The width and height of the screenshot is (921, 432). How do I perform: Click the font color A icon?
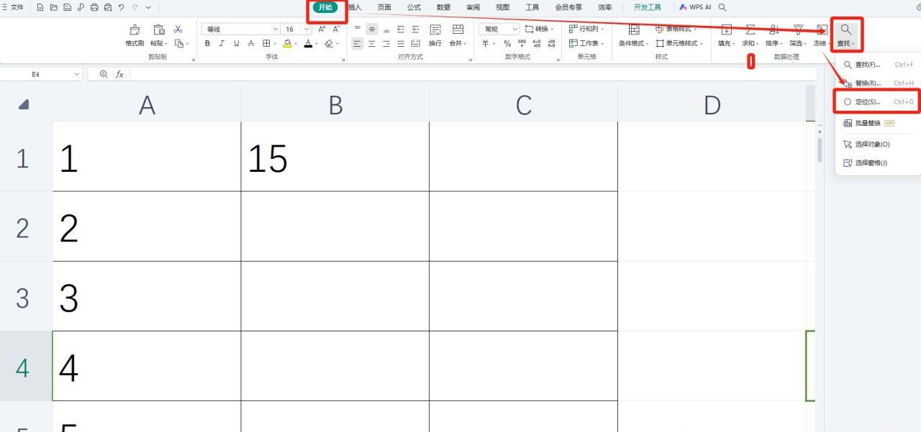[308, 43]
